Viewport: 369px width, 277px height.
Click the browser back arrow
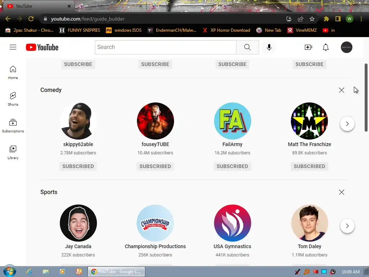click(x=8, y=19)
